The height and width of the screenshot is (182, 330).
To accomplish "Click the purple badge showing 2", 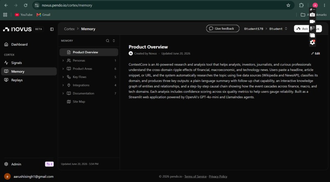I will (49, 164).
